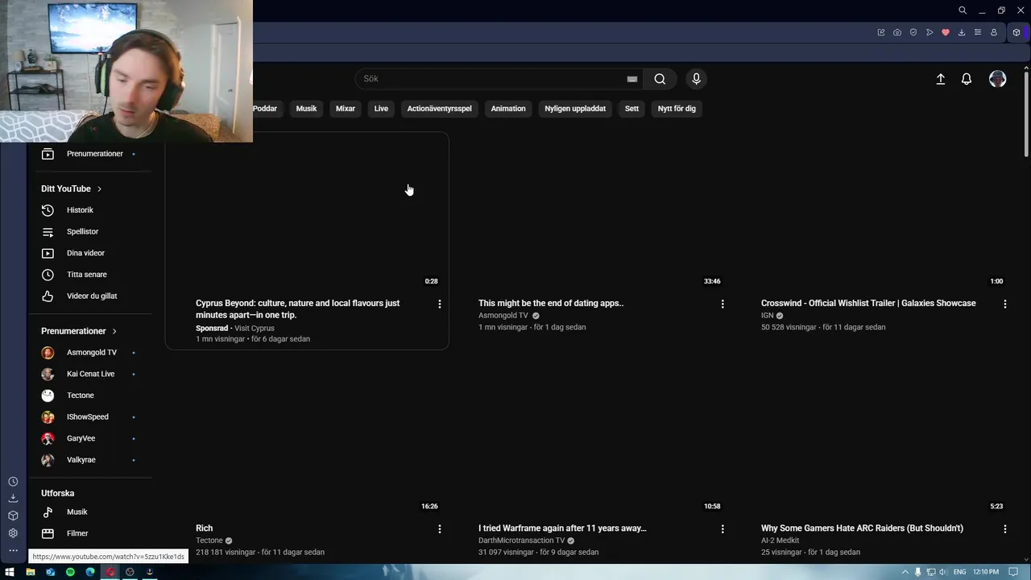
Task: Select the Mixar filter chip
Action: pos(346,109)
